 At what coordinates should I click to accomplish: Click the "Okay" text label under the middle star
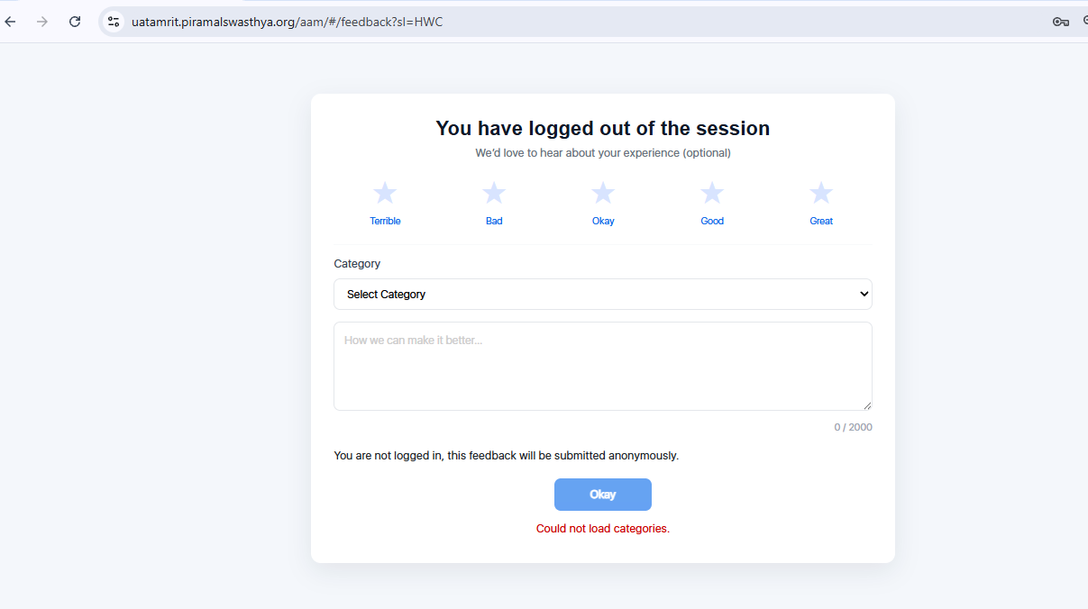603,221
